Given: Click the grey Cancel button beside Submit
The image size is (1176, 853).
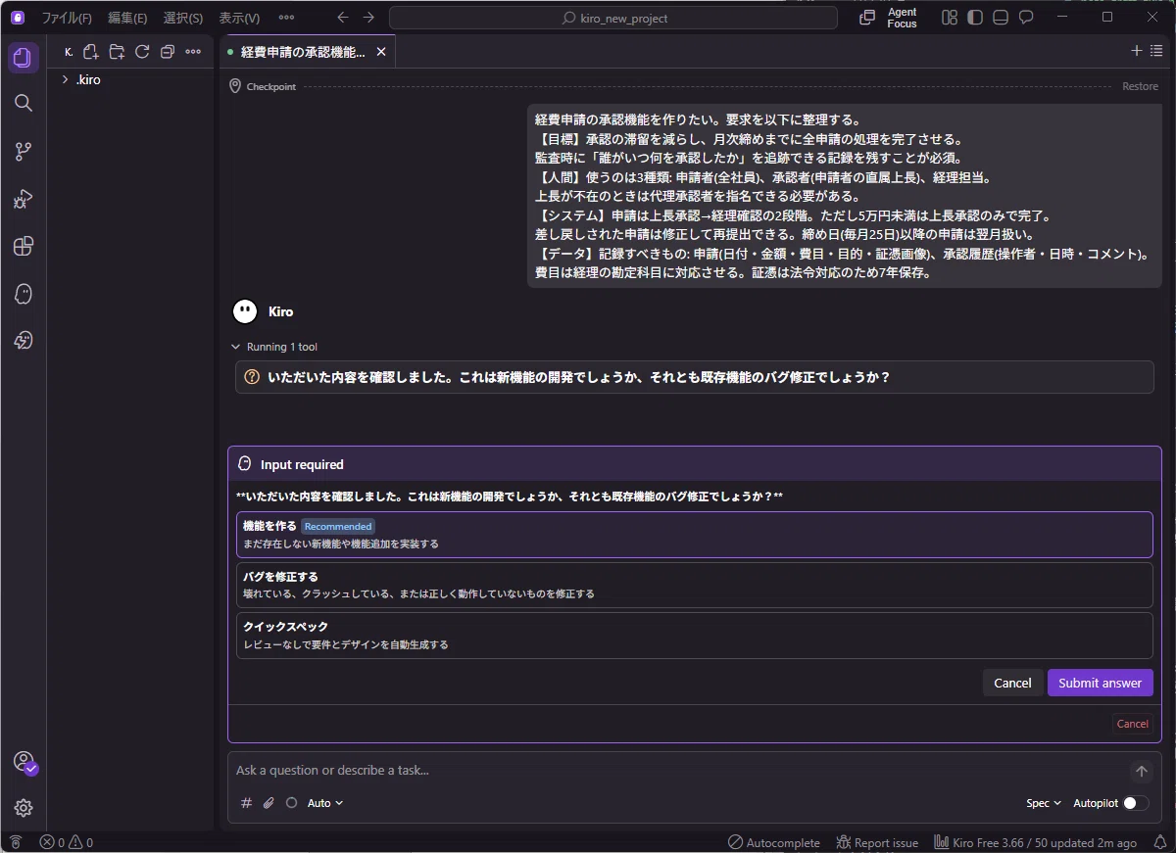Looking at the screenshot, I should coord(1012,683).
